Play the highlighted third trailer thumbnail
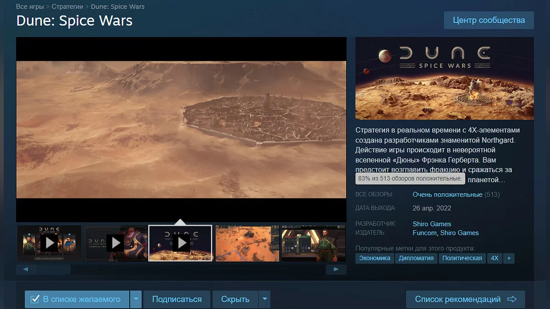 pyautogui.click(x=181, y=243)
